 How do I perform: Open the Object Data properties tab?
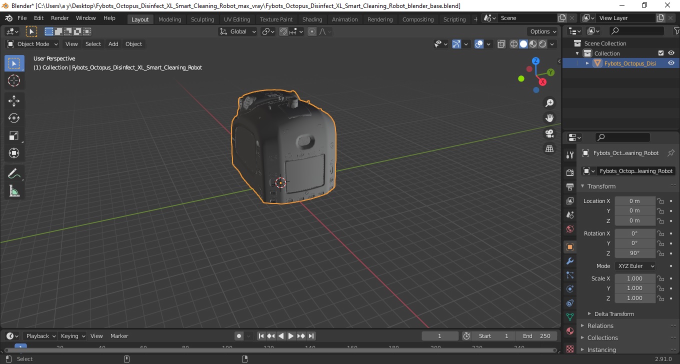click(569, 317)
